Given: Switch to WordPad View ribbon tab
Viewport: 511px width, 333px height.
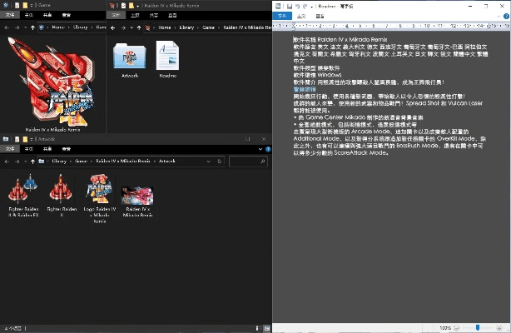Looking at the screenshot, I should 320,16.
